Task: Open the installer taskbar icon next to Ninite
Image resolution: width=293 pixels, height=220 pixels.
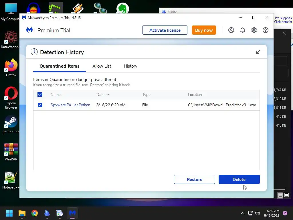Action: pyautogui.click(x=60, y=213)
